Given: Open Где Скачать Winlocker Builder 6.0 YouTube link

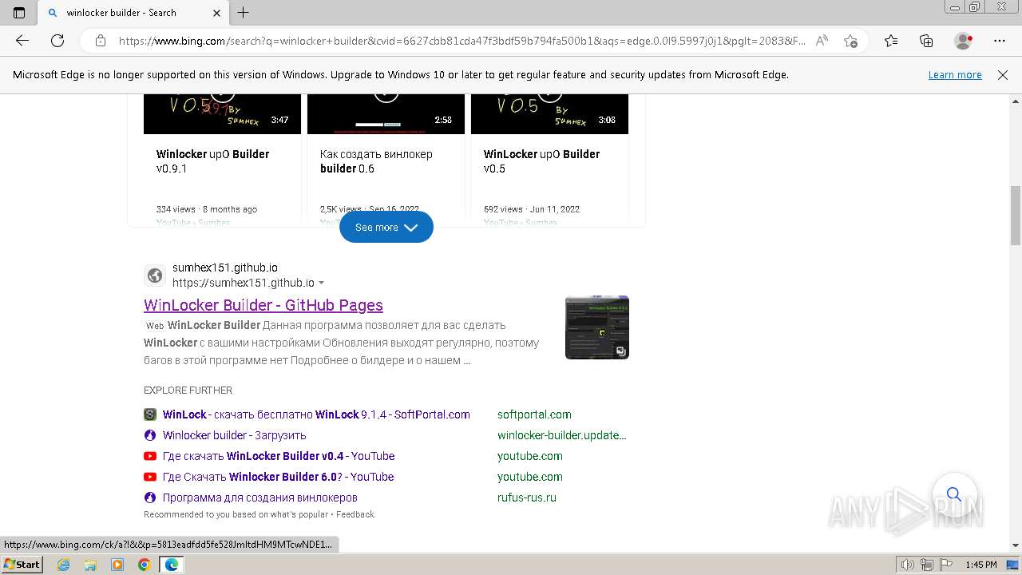Looking at the screenshot, I should [x=279, y=477].
